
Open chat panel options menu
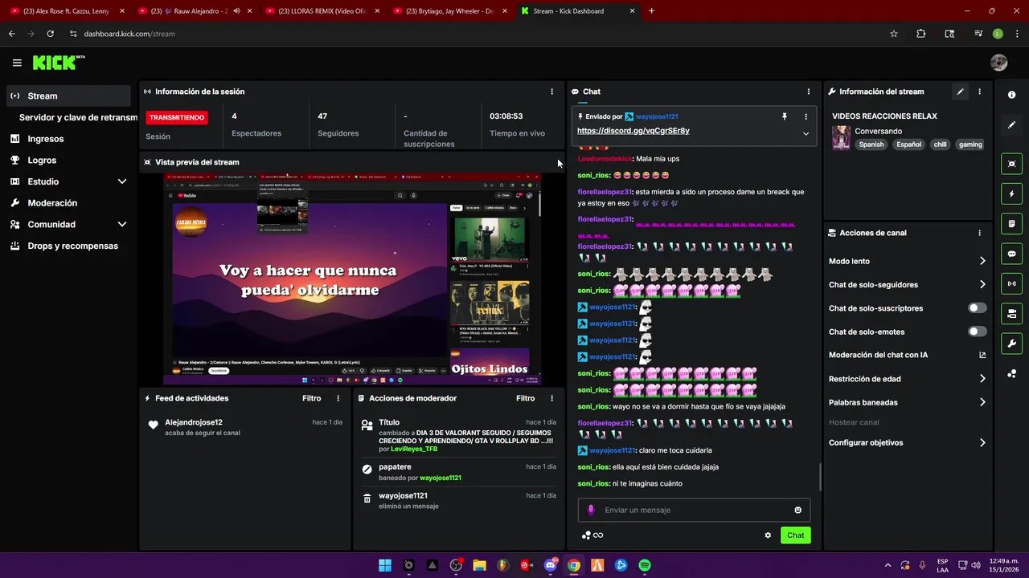[809, 92]
